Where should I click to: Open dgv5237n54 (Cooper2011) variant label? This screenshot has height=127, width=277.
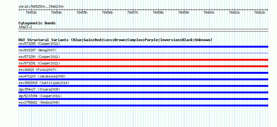40,96
